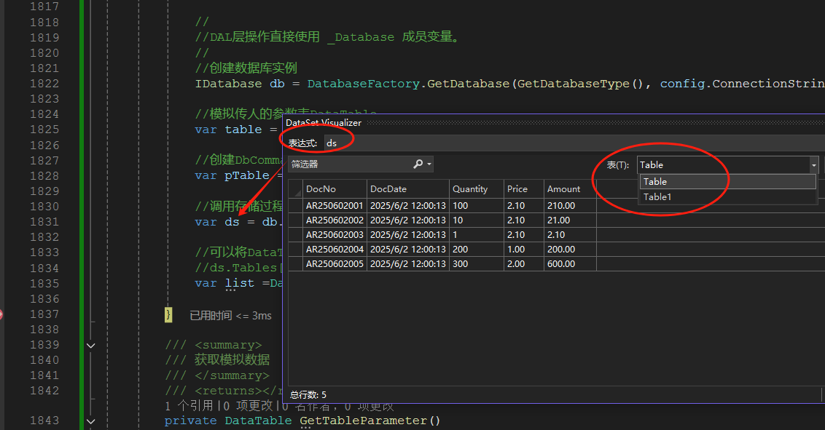Click the Amount cell 210.00
This screenshot has width=825, height=430.
pyautogui.click(x=570, y=206)
